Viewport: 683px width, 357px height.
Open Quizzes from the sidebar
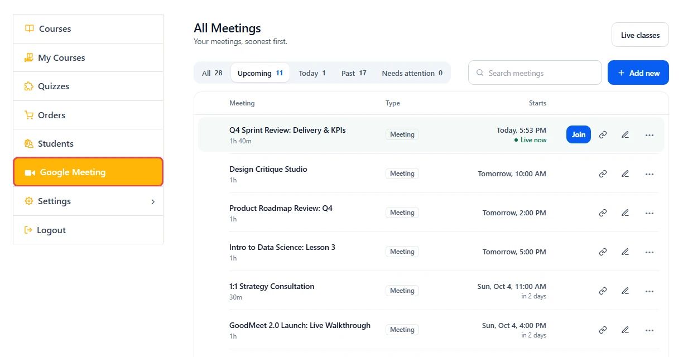(x=88, y=86)
